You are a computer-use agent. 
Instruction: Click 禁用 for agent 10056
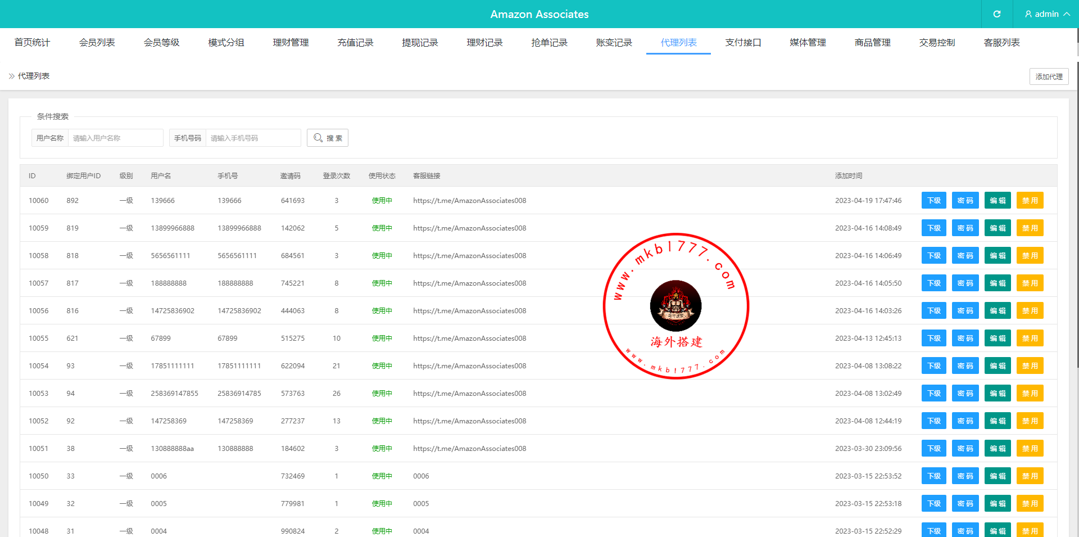pyautogui.click(x=1030, y=310)
